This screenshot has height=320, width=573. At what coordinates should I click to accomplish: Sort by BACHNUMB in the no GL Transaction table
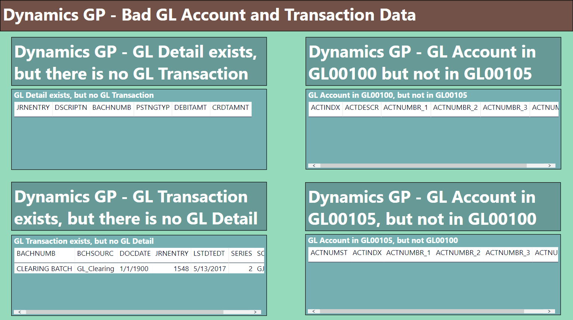click(x=112, y=108)
